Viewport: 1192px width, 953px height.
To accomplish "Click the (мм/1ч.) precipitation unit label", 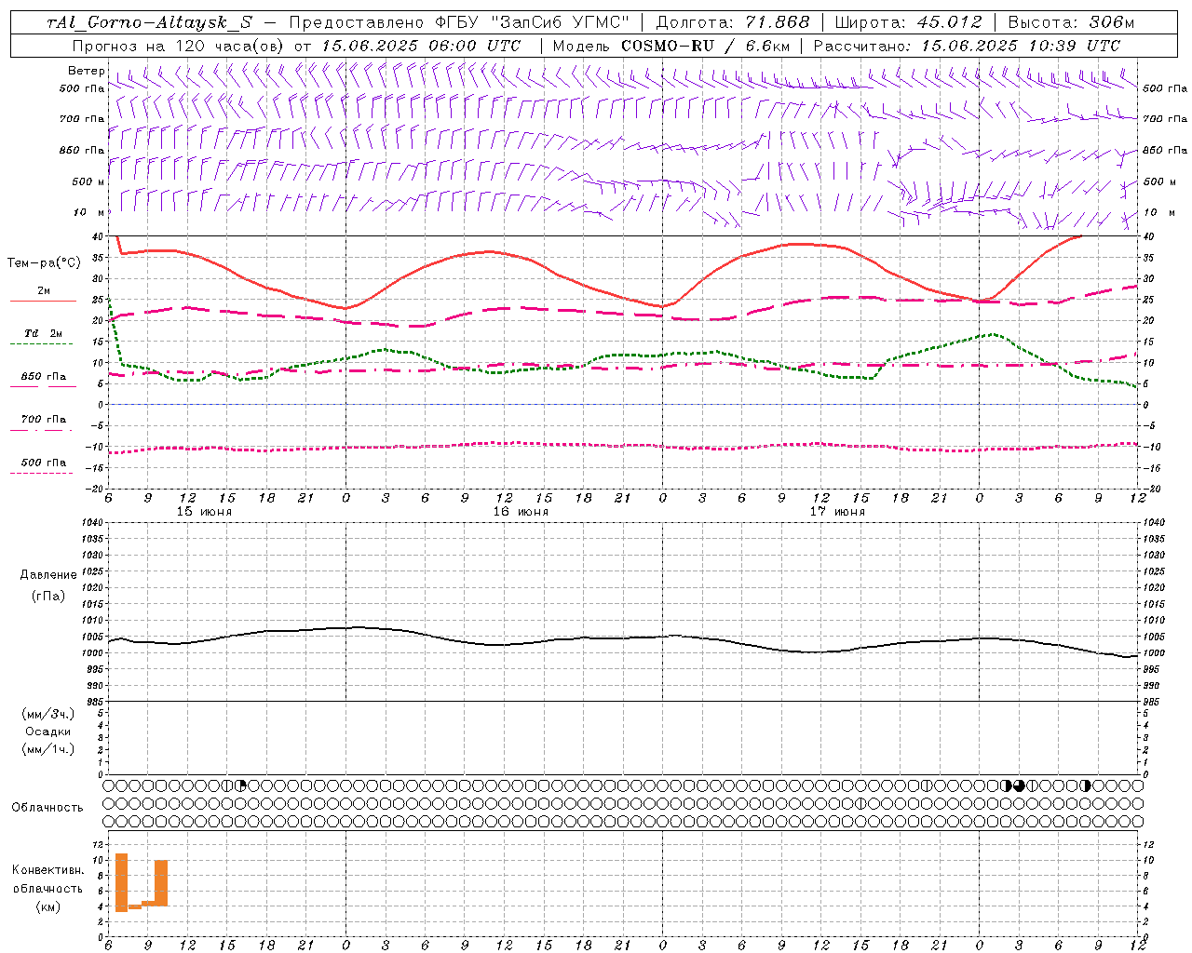I will coord(48,749).
